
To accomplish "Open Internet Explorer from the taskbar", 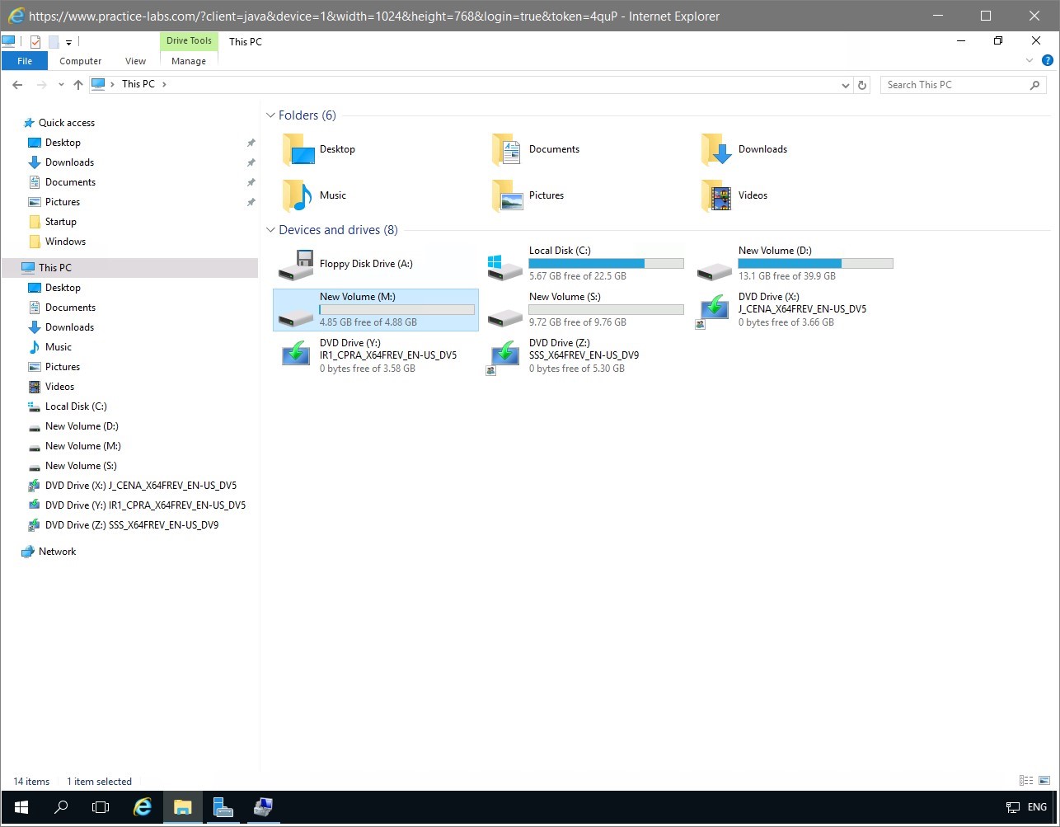I will [143, 807].
